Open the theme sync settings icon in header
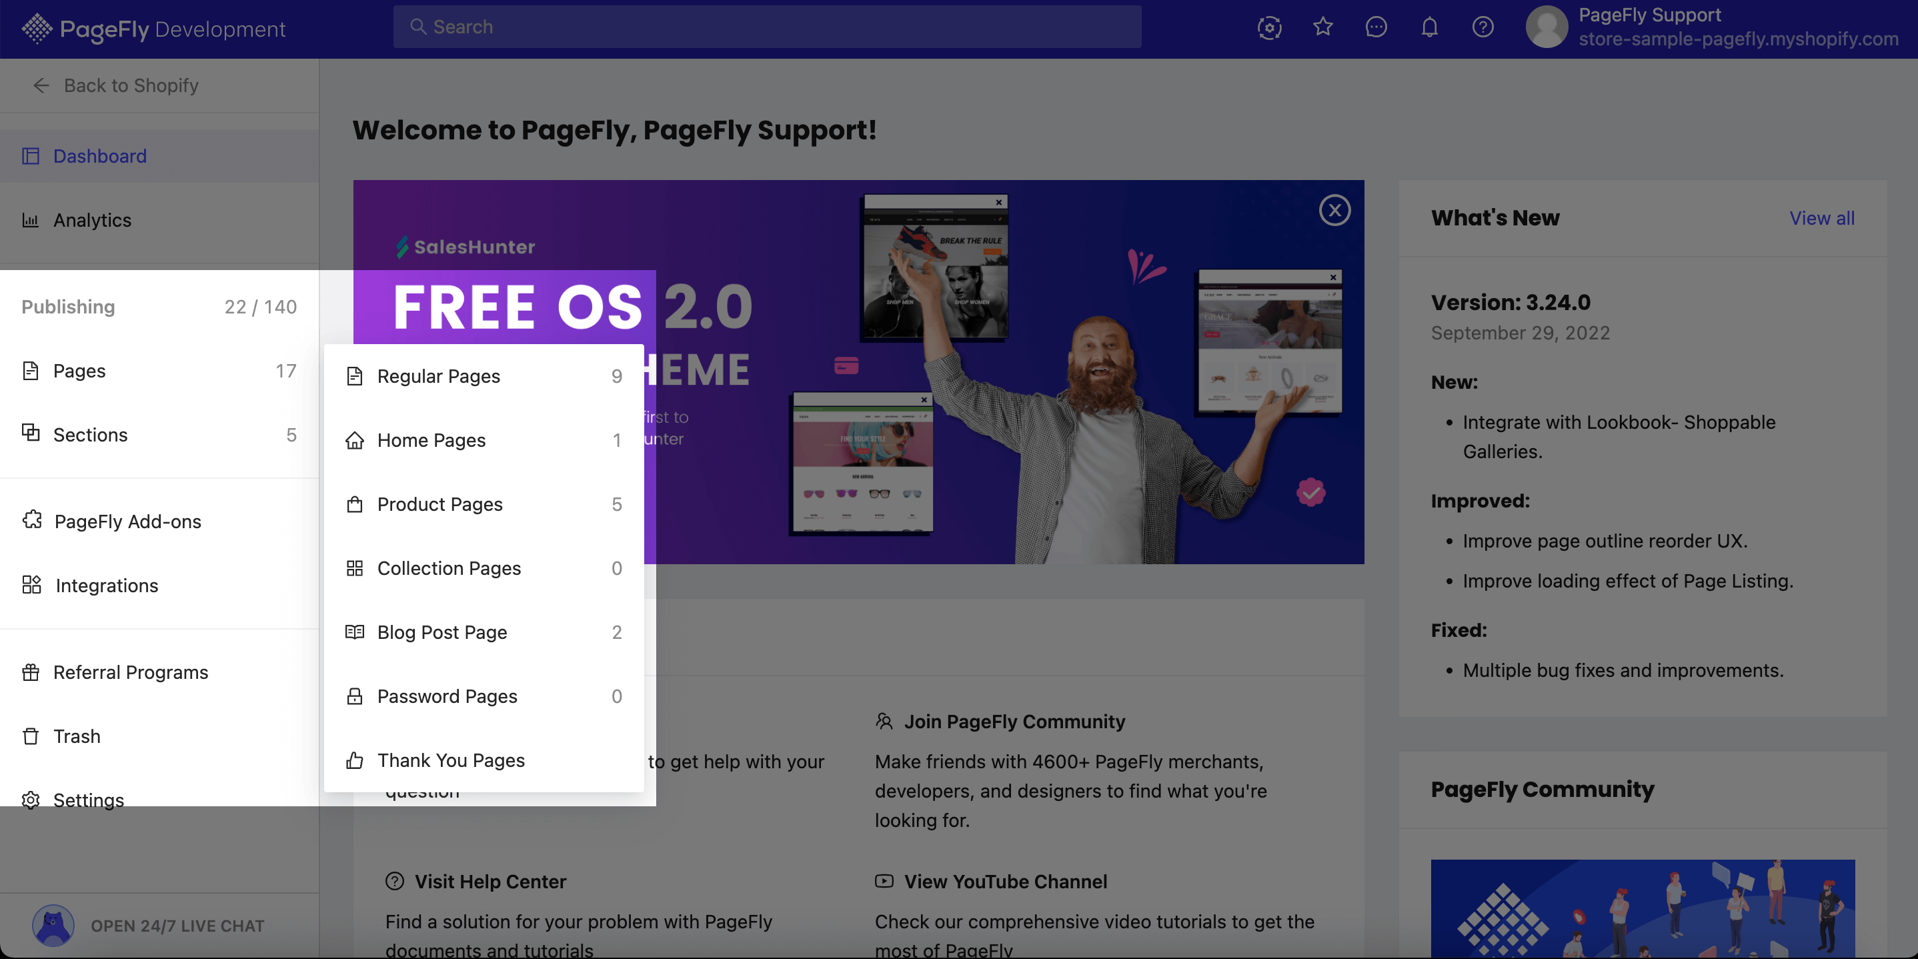Viewport: 1918px width, 959px height. click(1270, 27)
